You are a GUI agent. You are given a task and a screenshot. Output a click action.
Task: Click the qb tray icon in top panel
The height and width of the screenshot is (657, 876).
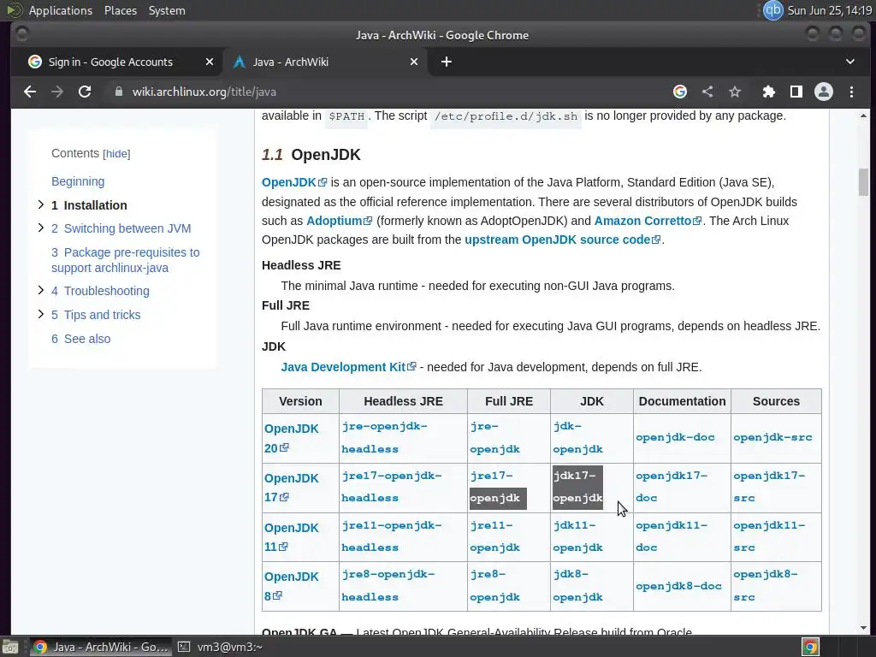point(773,10)
